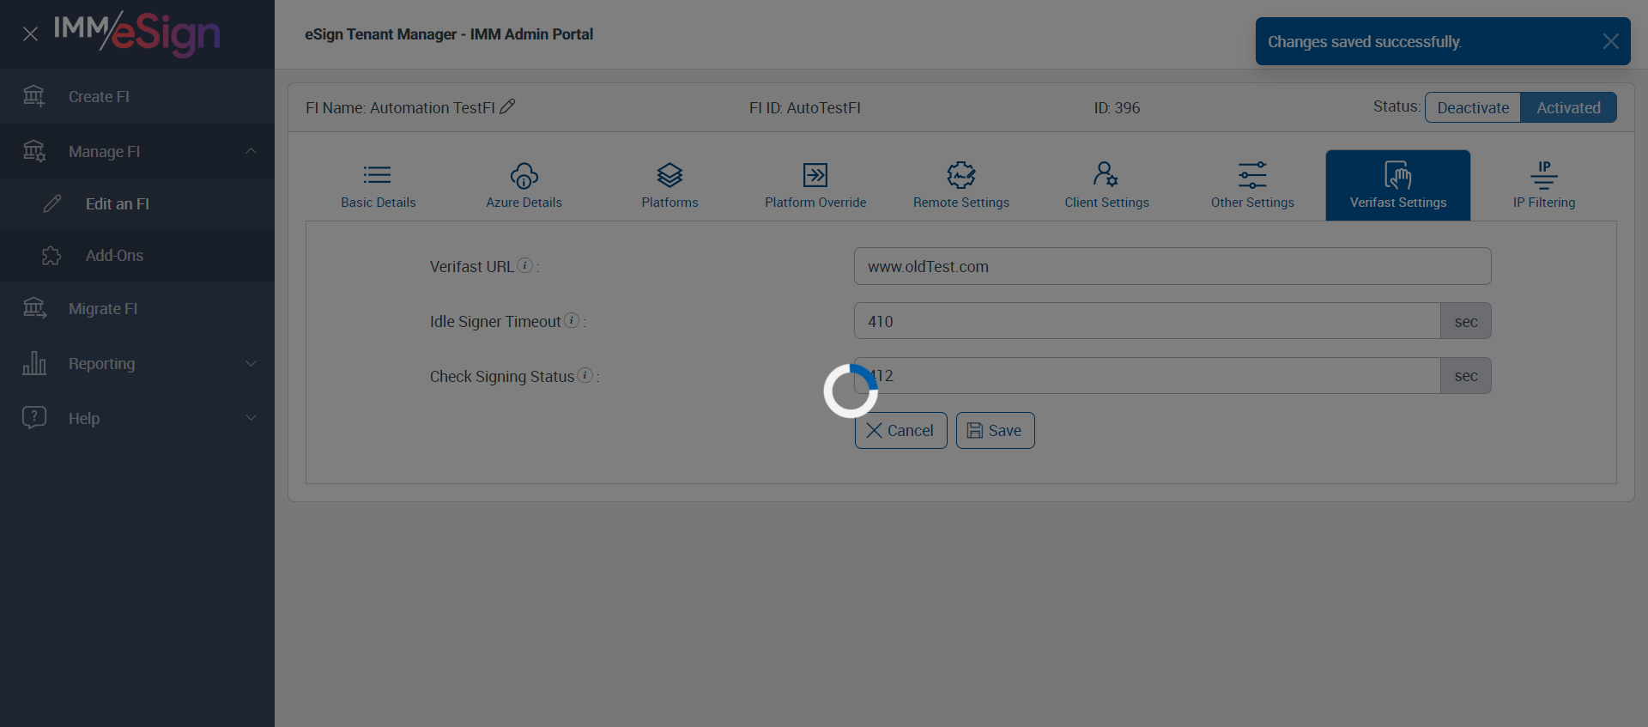Click the Create FI bank icon
Image resolution: width=1648 pixels, height=727 pixels.
coord(33,96)
